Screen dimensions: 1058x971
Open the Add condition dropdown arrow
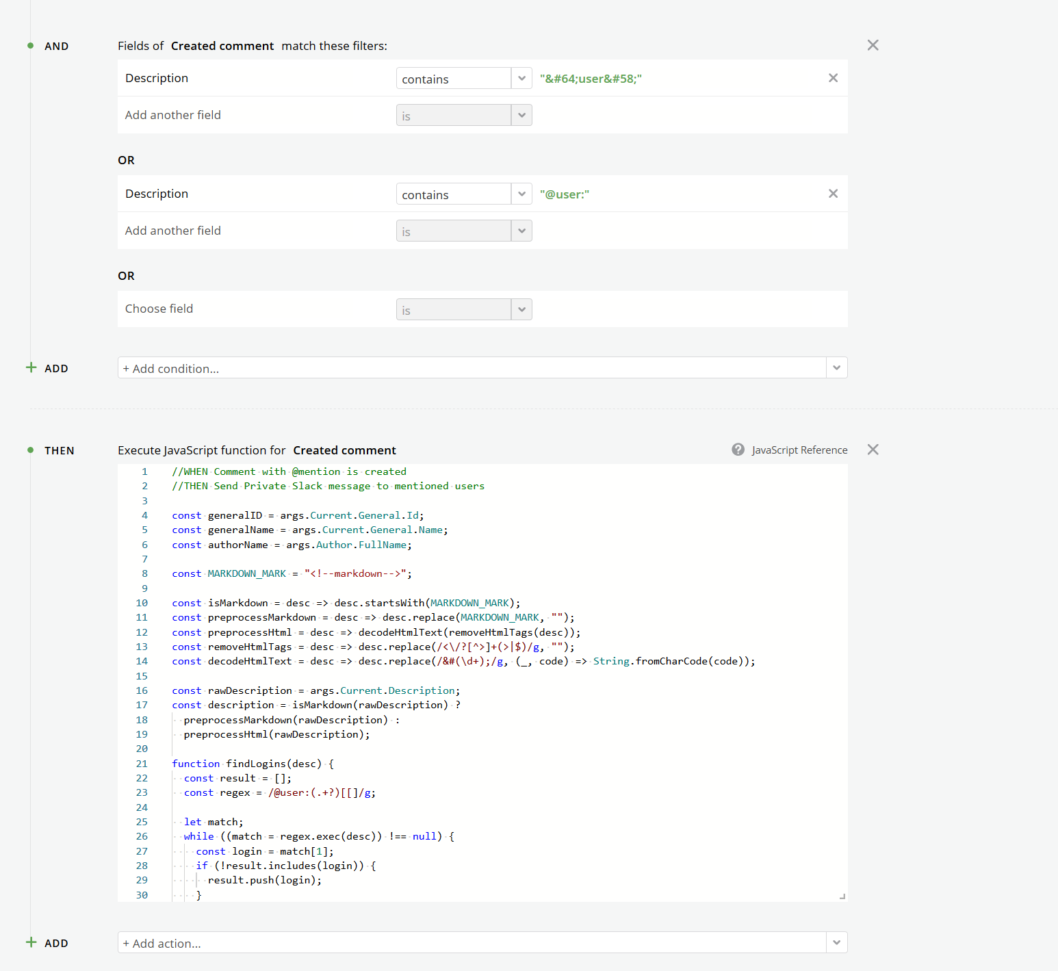[836, 367]
